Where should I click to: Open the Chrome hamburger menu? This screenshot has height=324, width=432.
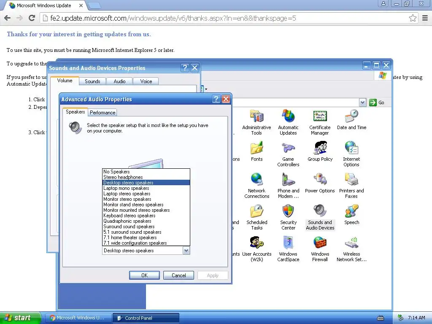[x=425, y=18]
